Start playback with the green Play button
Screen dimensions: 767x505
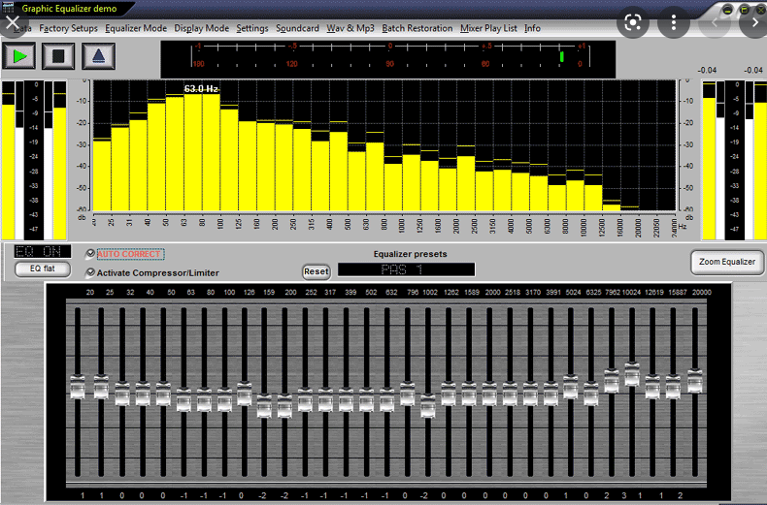click(19, 56)
